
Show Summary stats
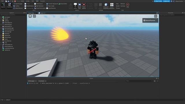tap(123, 6)
